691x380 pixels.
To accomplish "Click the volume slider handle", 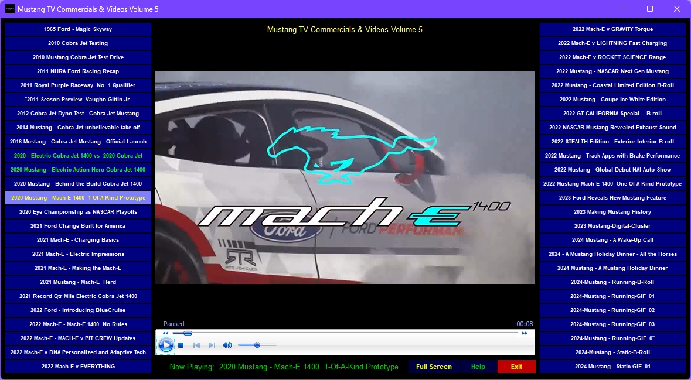I will point(257,345).
